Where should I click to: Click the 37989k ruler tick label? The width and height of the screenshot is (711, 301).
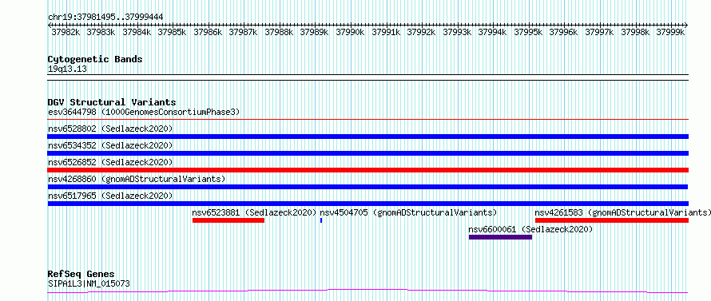pos(315,32)
